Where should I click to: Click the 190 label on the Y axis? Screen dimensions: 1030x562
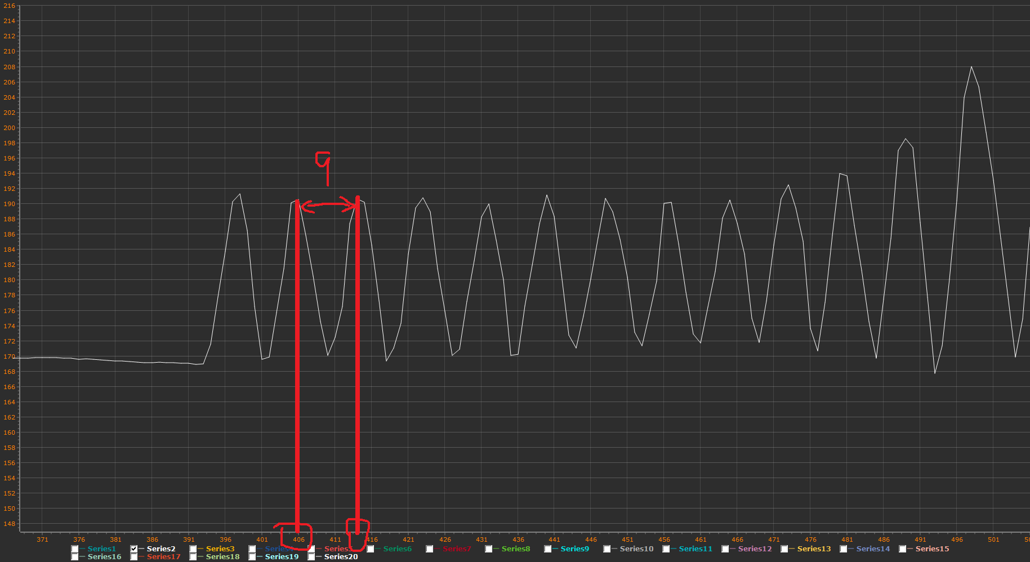click(x=10, y=204)
